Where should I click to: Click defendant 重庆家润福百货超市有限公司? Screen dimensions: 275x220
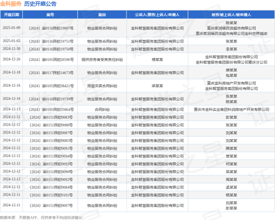tap(231, 28)
